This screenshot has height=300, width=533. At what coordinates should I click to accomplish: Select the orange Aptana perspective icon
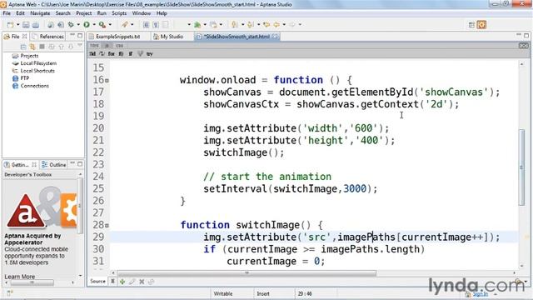[481, 24]
